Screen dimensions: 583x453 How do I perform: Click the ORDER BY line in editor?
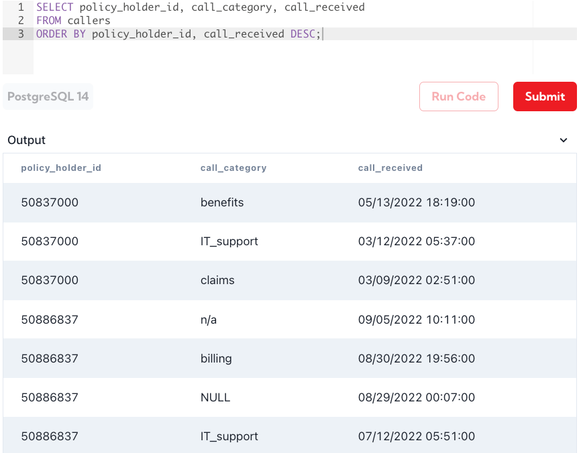[178, 34]
